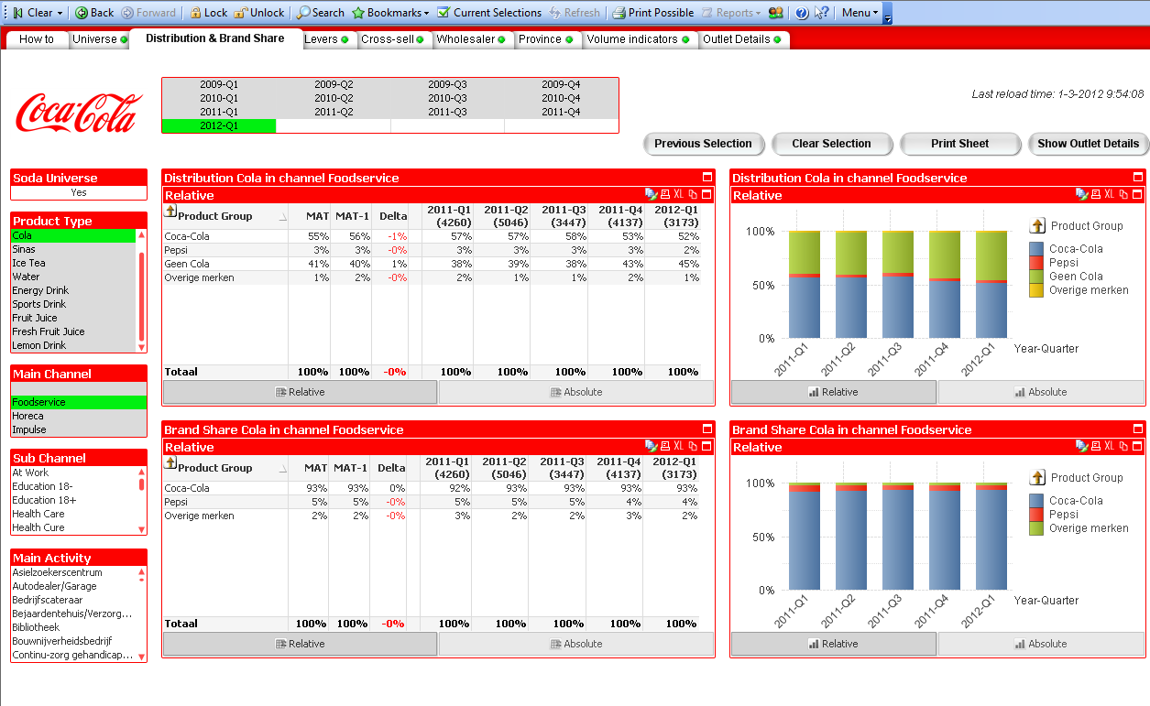Toggle Soda Universe Yes value
Viewport: 1150px width, 706px height.
(x=79, y=192)
